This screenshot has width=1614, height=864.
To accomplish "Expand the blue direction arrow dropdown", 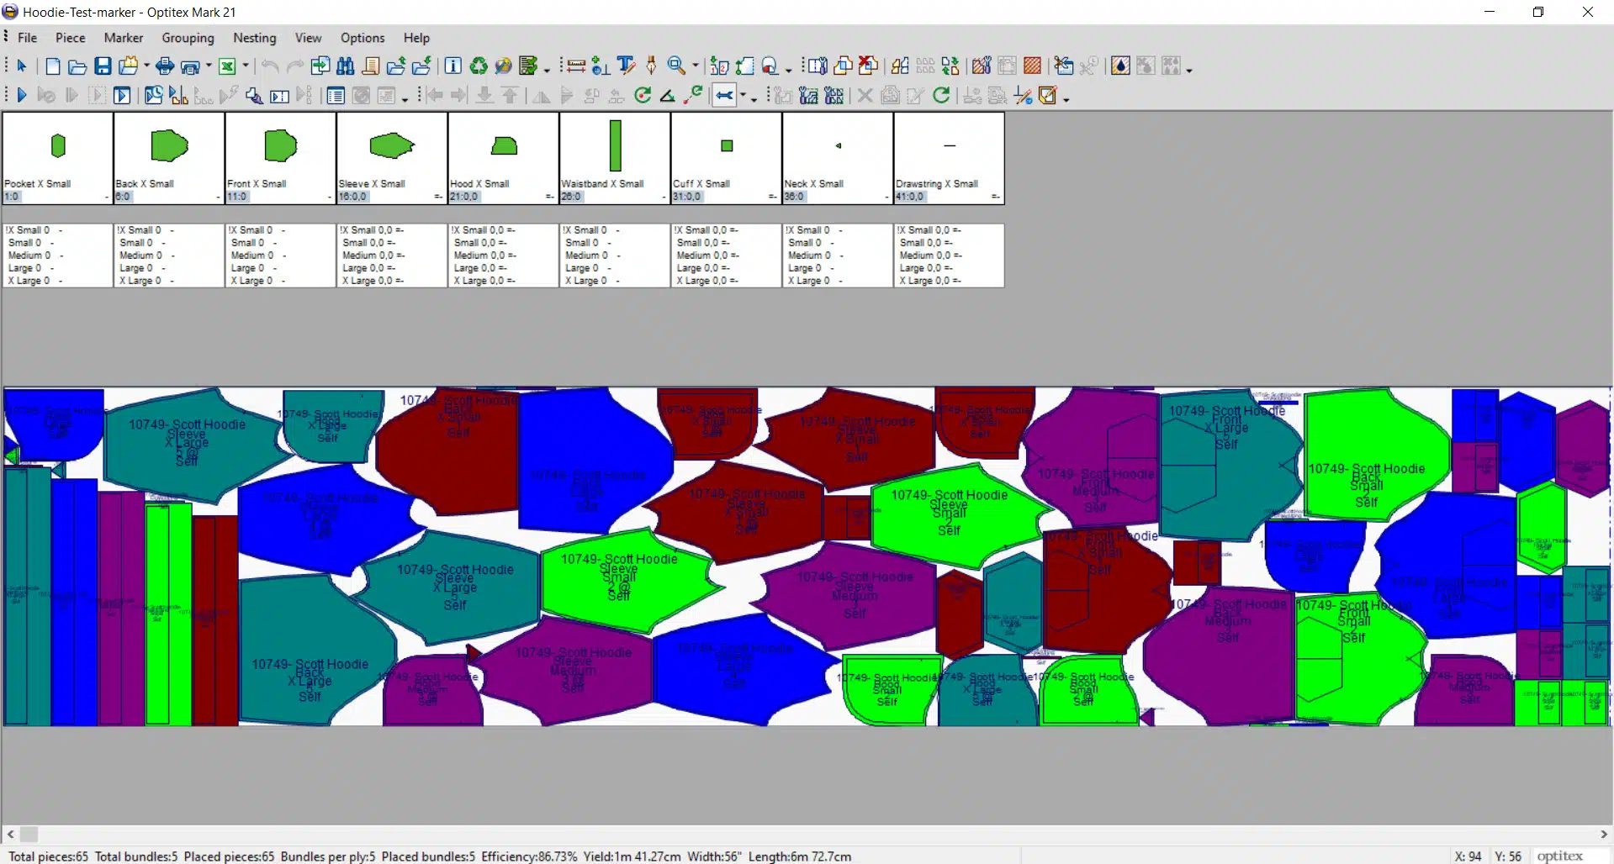I will (x=743, y=96).
